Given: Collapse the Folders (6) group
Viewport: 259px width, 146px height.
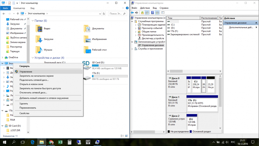Looking at the screenshot, I should 32,20.
